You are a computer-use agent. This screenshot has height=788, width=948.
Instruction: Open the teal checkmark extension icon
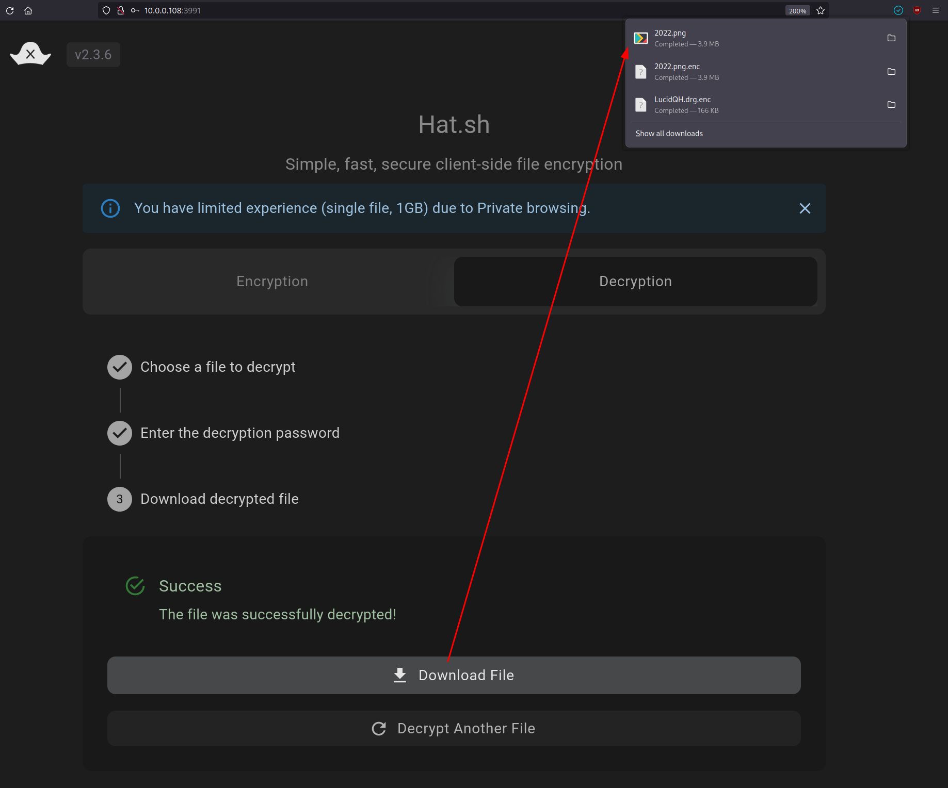tap(898, 10)
